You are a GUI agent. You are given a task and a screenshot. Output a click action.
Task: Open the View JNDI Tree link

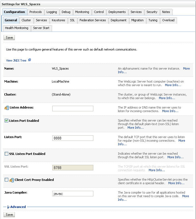(16, 60)
